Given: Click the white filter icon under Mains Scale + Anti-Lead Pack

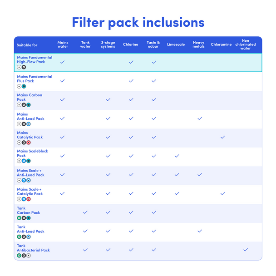Looking at the screenshot, I should click(19, 180).
